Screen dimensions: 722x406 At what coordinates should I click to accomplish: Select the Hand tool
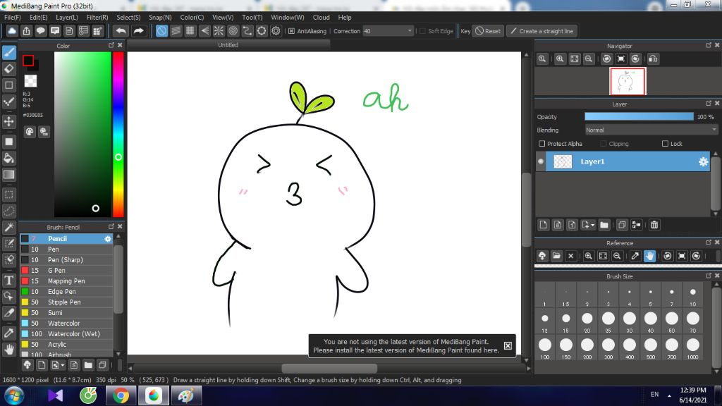click(x=8, y=350)
